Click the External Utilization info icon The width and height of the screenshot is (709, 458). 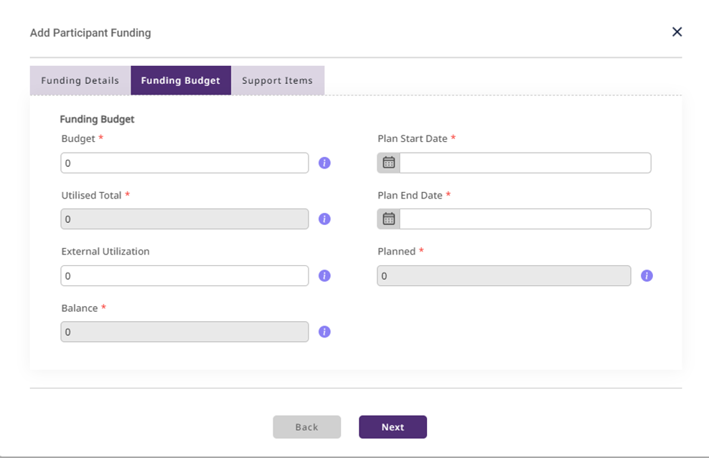pos(324,276)
